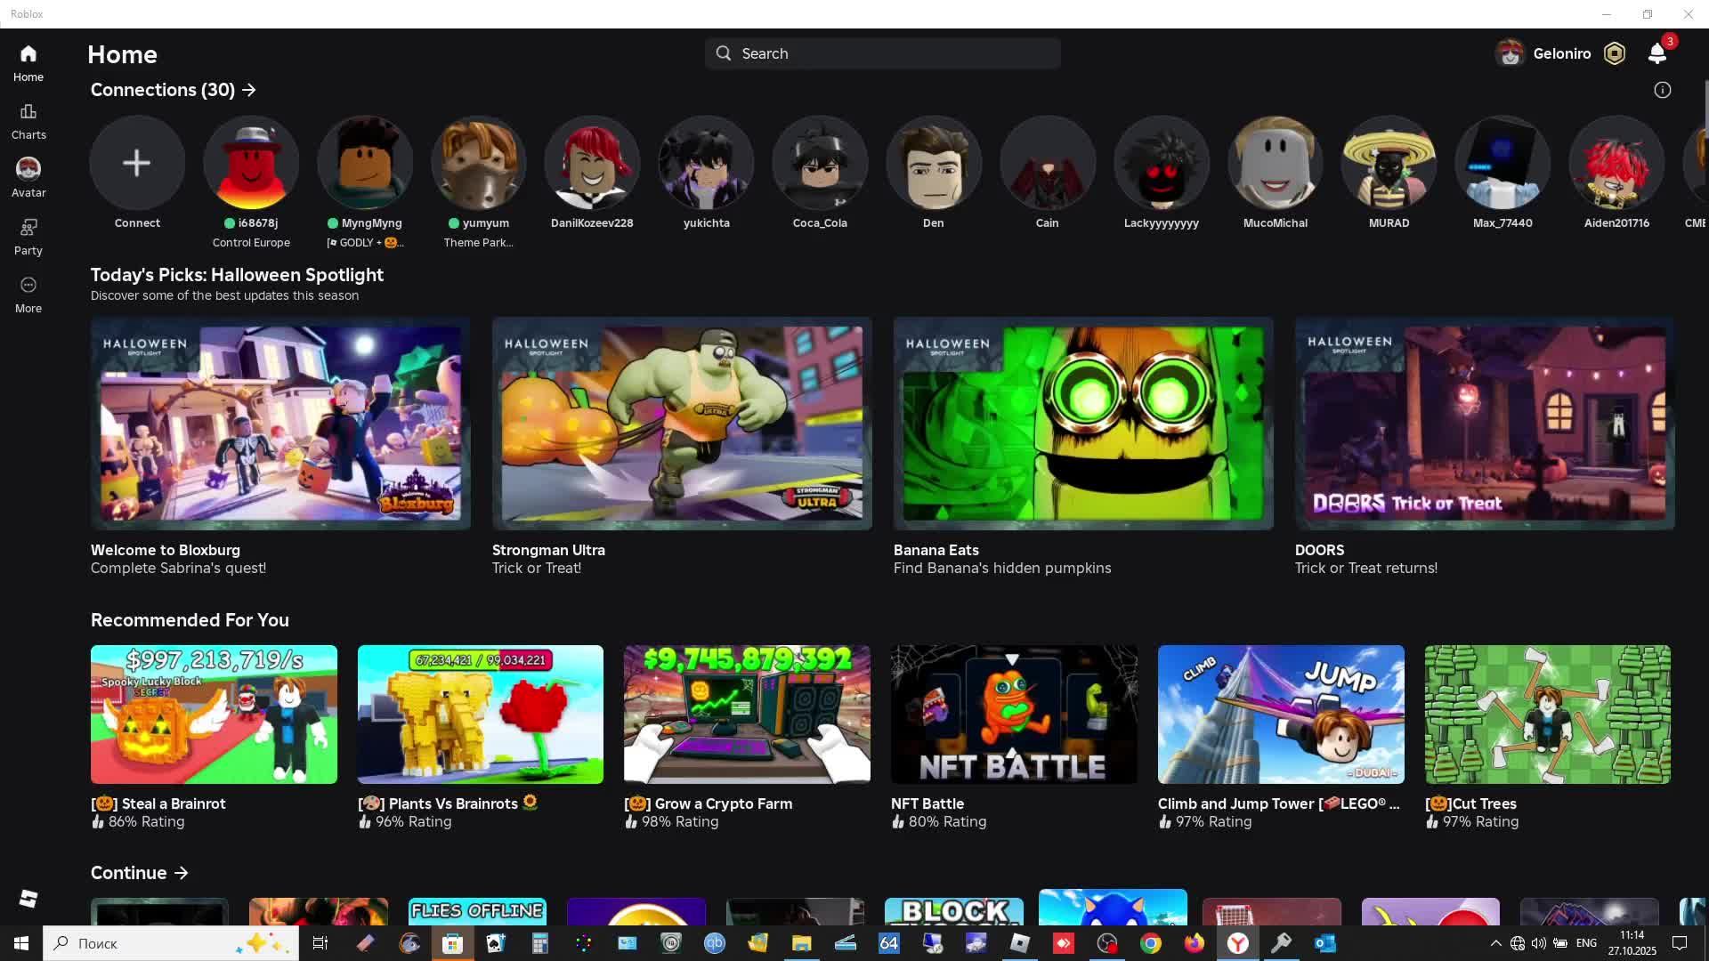Screen dimensions: 1709x961
Task: Click the Search input field
Action: point(882,53)
